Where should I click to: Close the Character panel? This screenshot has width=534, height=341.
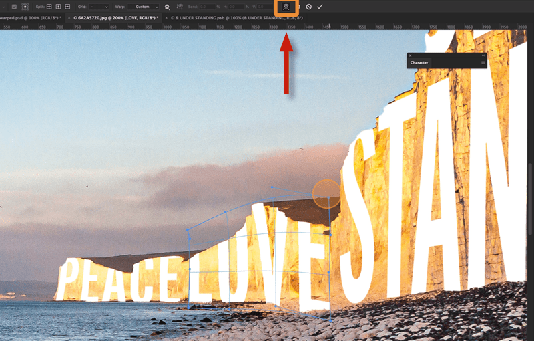click(411, 55)
